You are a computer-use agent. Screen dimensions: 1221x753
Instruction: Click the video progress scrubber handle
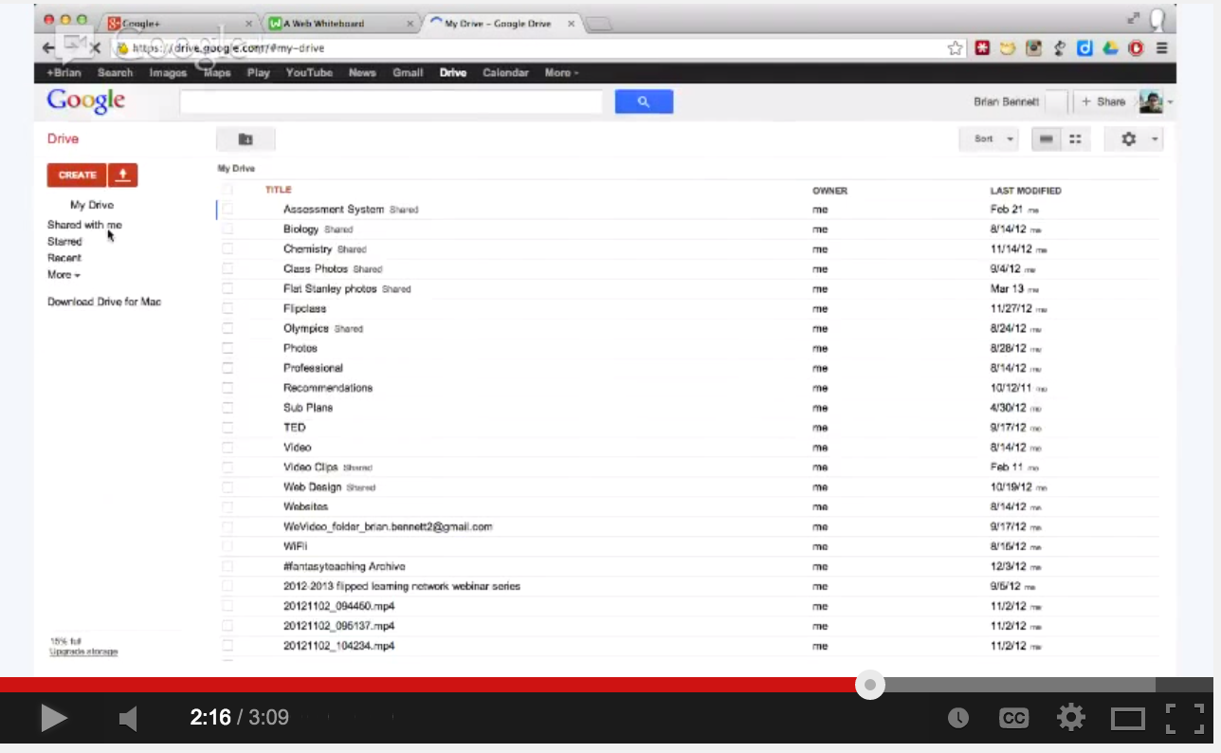(x=870, y=685)
